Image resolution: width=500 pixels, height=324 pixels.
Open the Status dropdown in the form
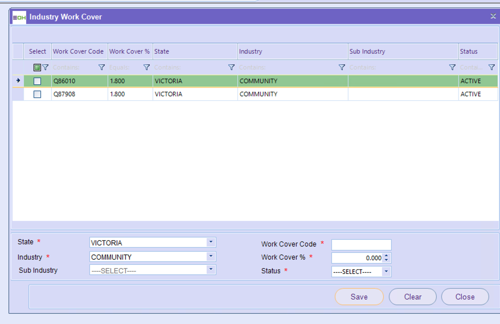[x=386, y=272]
